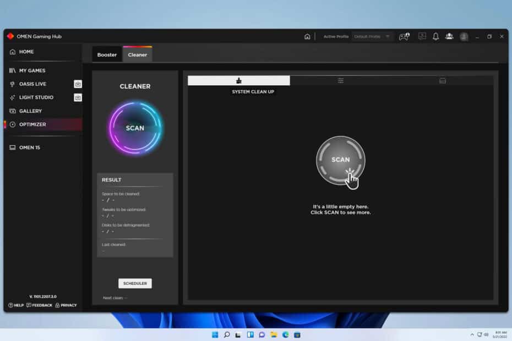Viewport: 512px width, 341px height.
Task: Click the circular SCAN ring in Cleaner panel
Action: [x=134, y=128]
